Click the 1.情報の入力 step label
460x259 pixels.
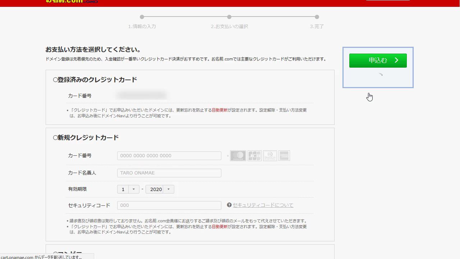142,27
